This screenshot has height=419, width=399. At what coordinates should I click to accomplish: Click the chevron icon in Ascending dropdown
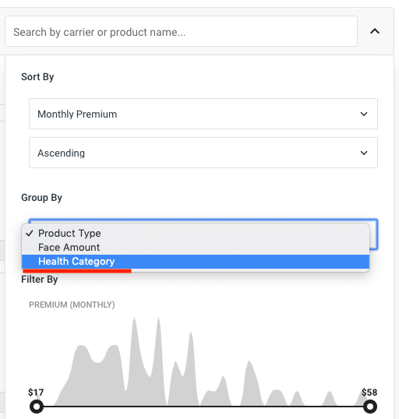point(364,153)
